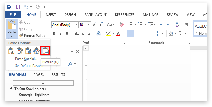Screen dimensions: 212x107
Task: Click Clear All Formatting eraser icon
Action: (x=122, y=25)
